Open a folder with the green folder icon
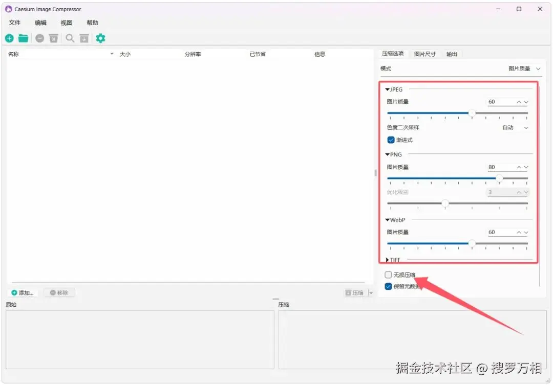Screen dimensions: 553x386 (23, 38)
